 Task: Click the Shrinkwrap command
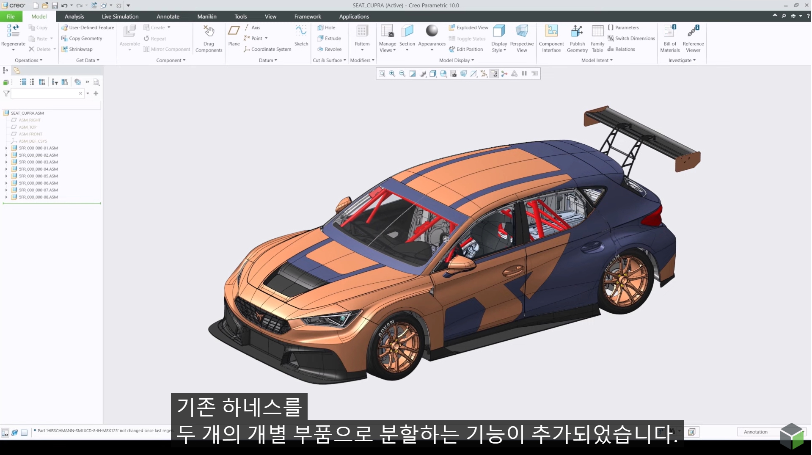click(x=77, y=49)
